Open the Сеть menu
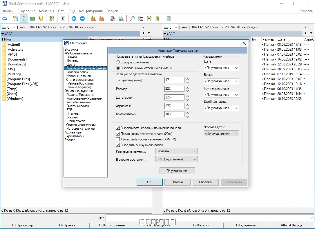315x229 pixels. pos(62,11)
